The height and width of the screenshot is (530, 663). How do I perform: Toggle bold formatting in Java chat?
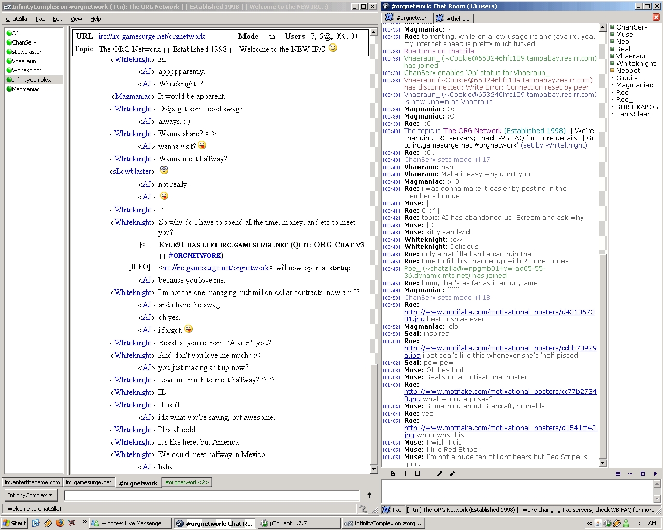393,474
